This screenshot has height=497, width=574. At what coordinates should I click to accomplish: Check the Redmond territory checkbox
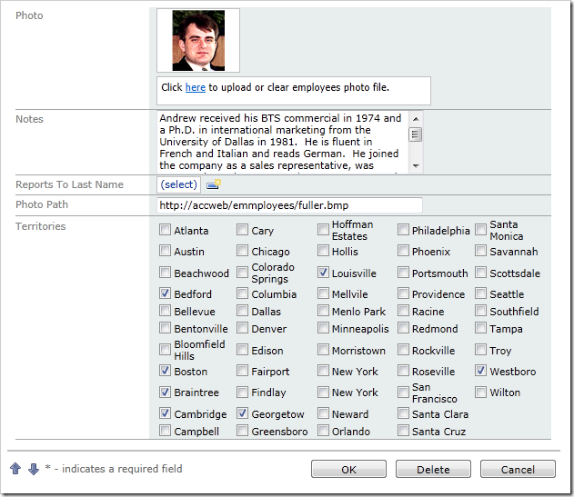point(403,328)
